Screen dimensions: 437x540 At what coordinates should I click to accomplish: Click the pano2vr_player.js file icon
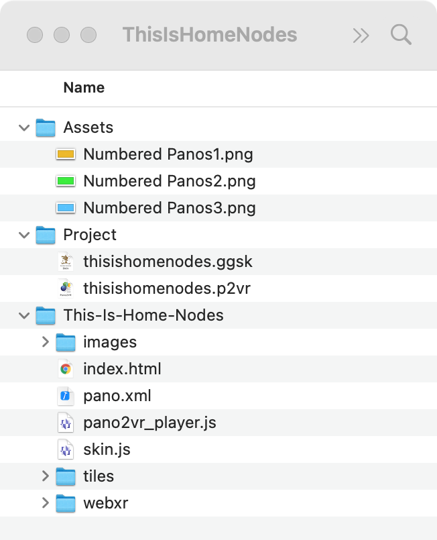tap(66, 423)
